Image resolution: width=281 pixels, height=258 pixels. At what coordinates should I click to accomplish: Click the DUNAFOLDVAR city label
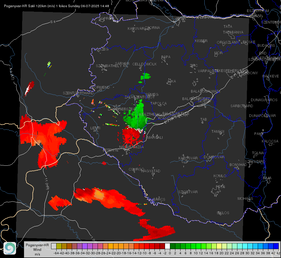[262, 116]
